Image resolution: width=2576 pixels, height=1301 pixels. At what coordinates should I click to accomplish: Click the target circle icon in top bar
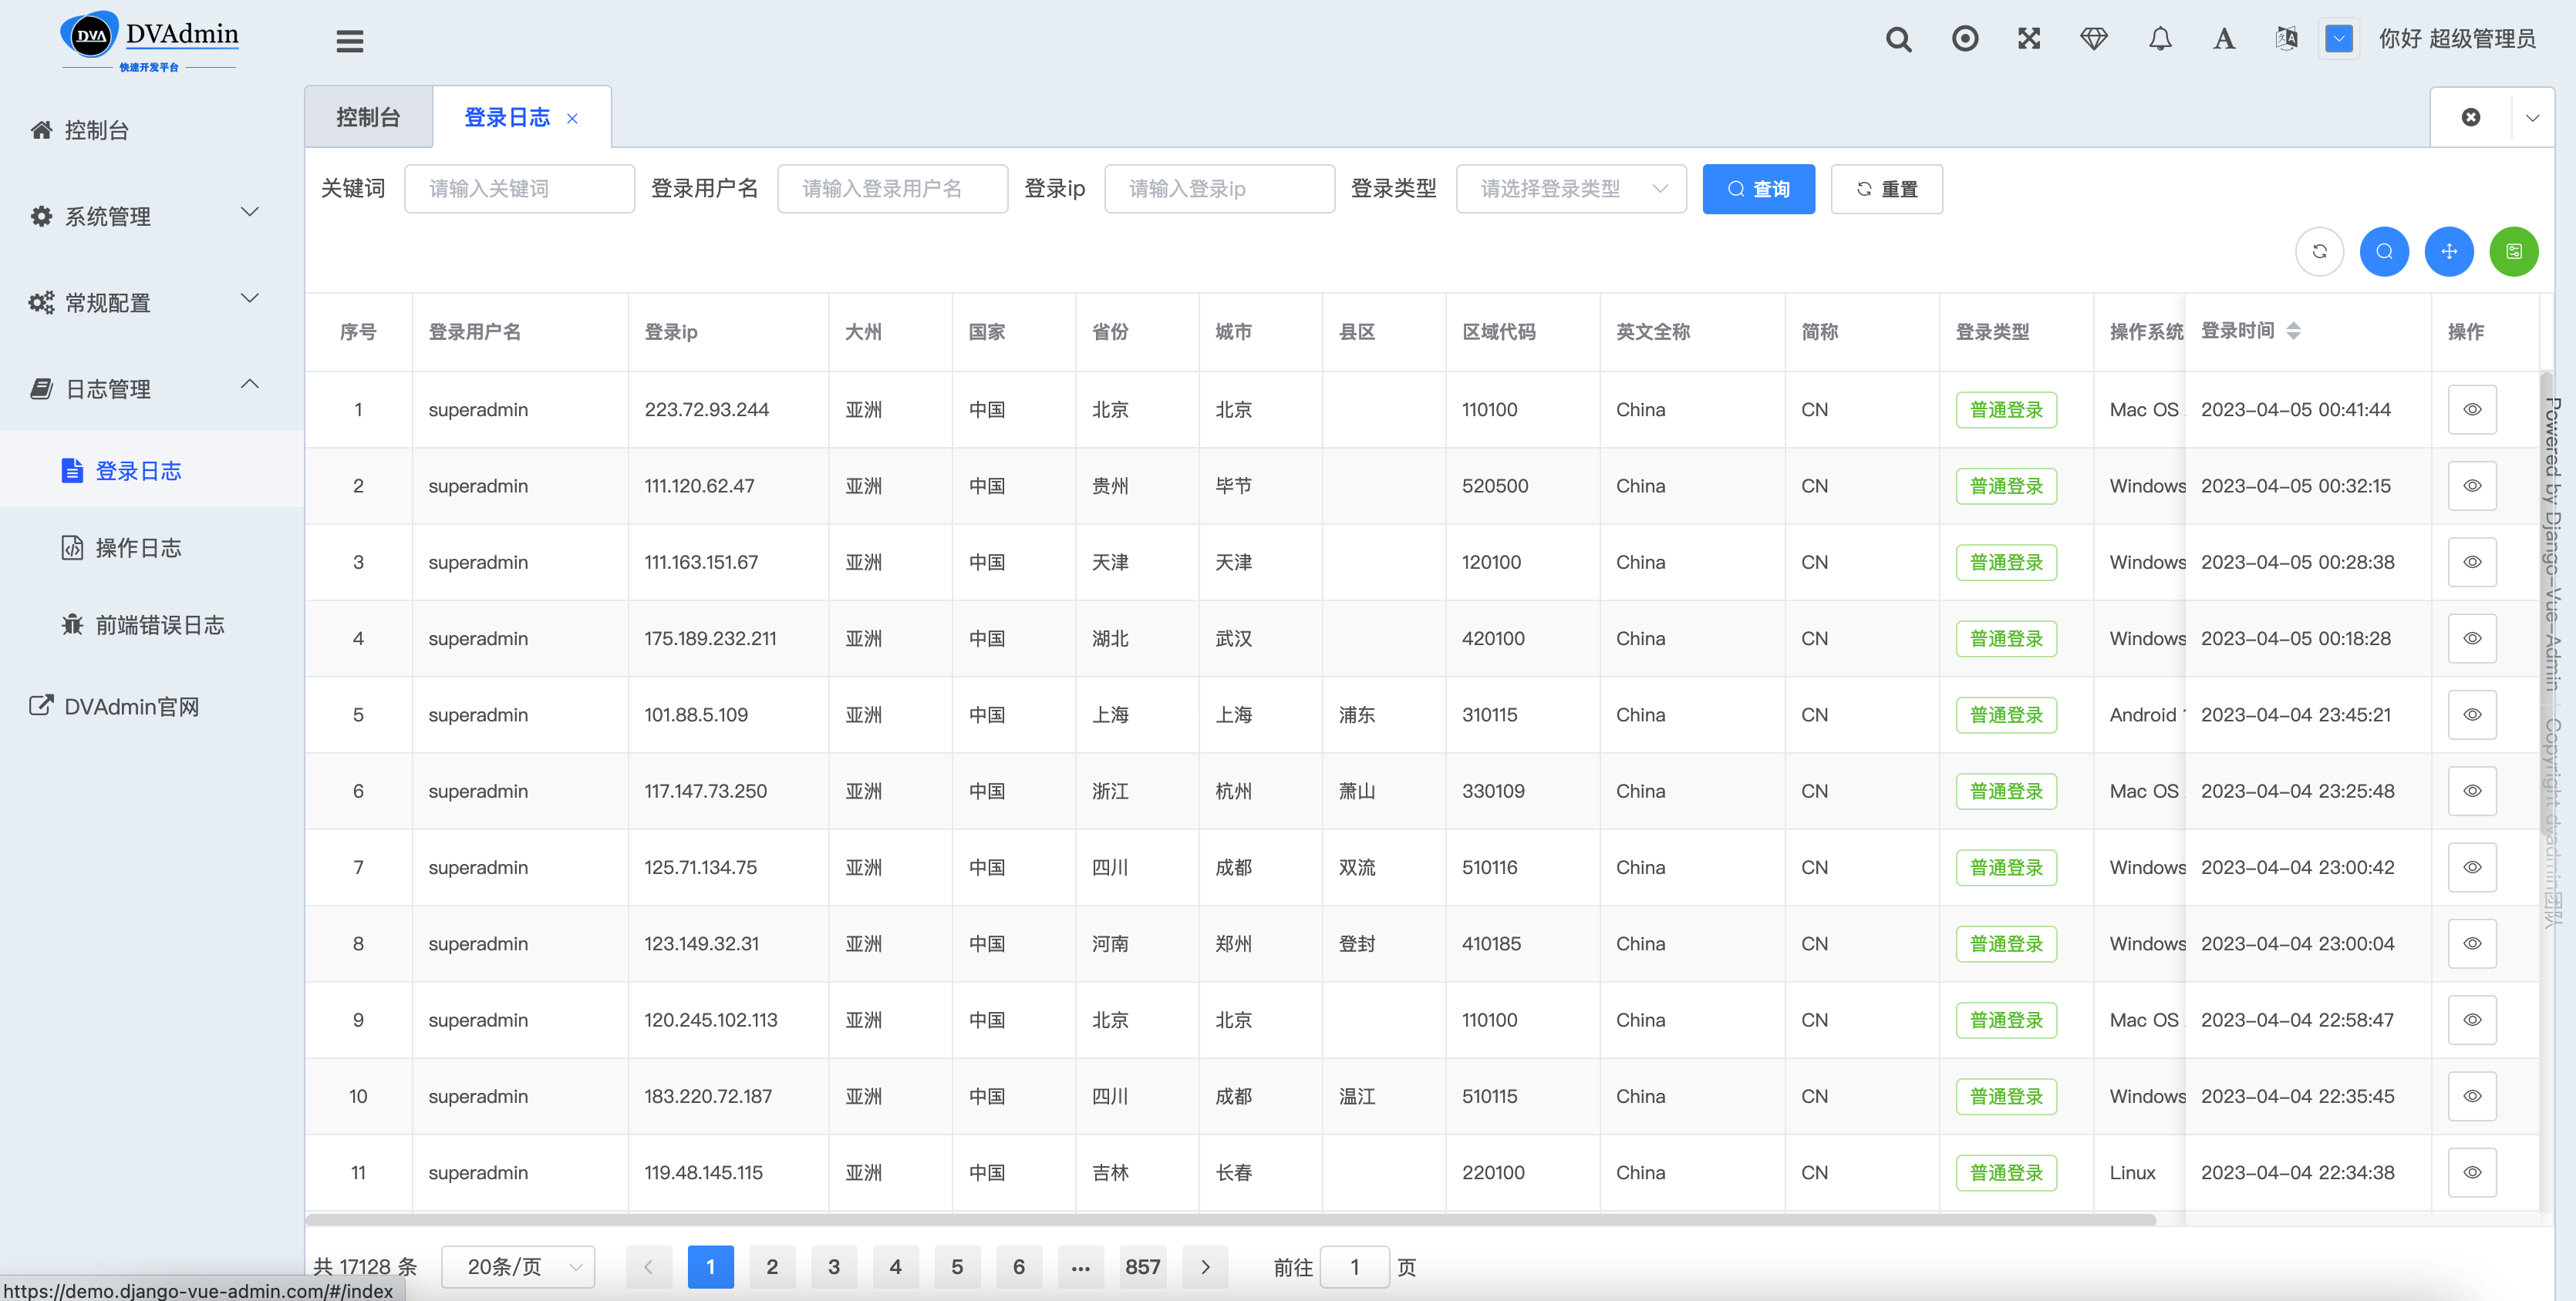1964,39
